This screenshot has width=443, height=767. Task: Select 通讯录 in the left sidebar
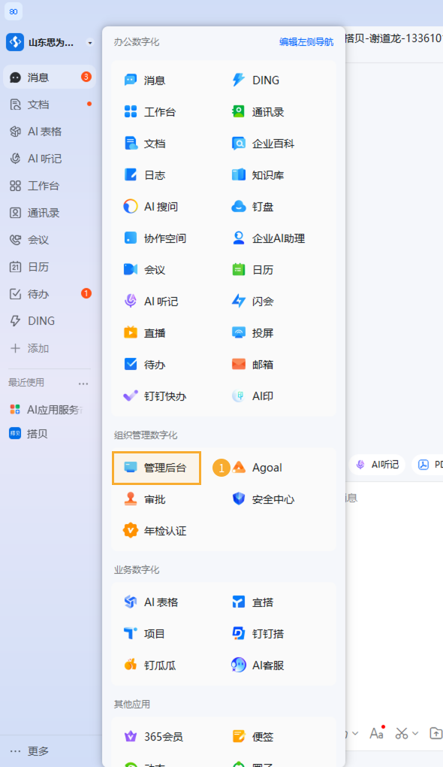(50, 213)
